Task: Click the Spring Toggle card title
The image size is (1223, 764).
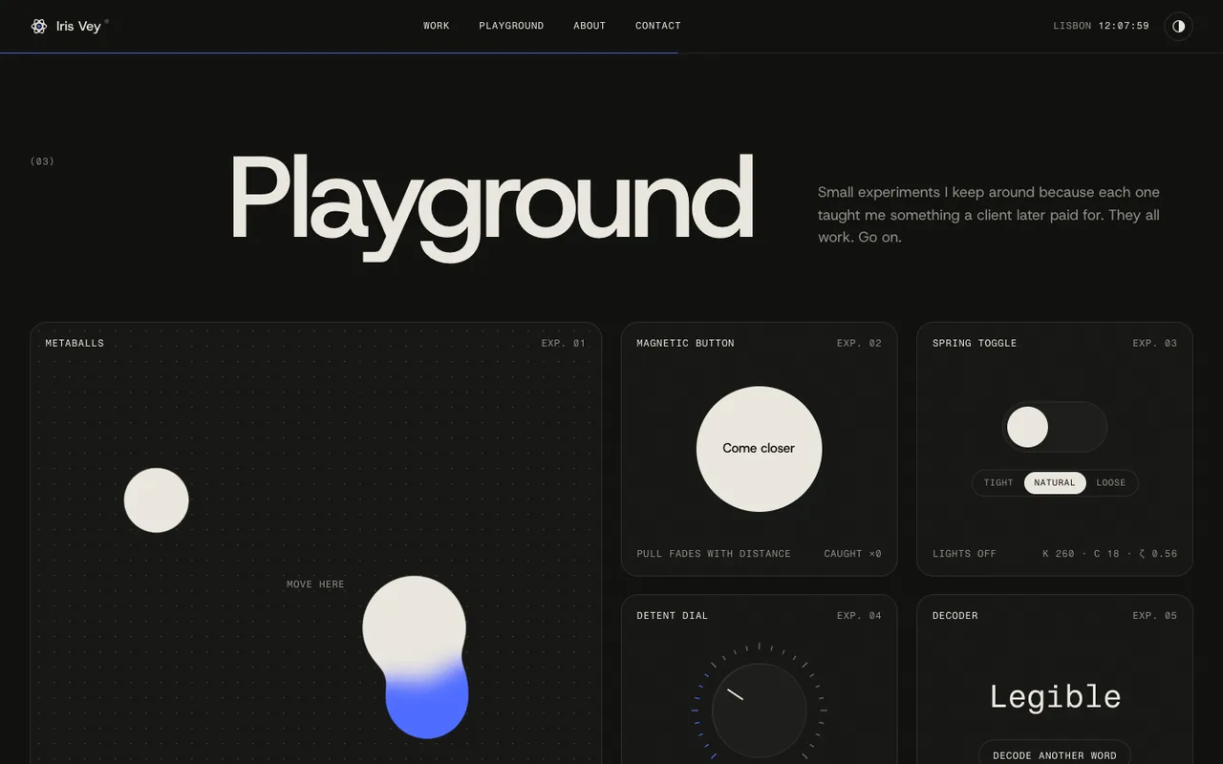Action: (x=975, y=343)
